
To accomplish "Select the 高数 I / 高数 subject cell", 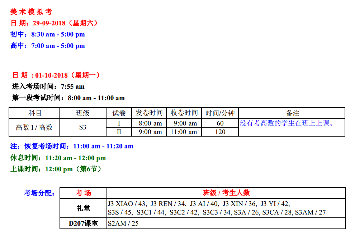I will coord(34,127).
